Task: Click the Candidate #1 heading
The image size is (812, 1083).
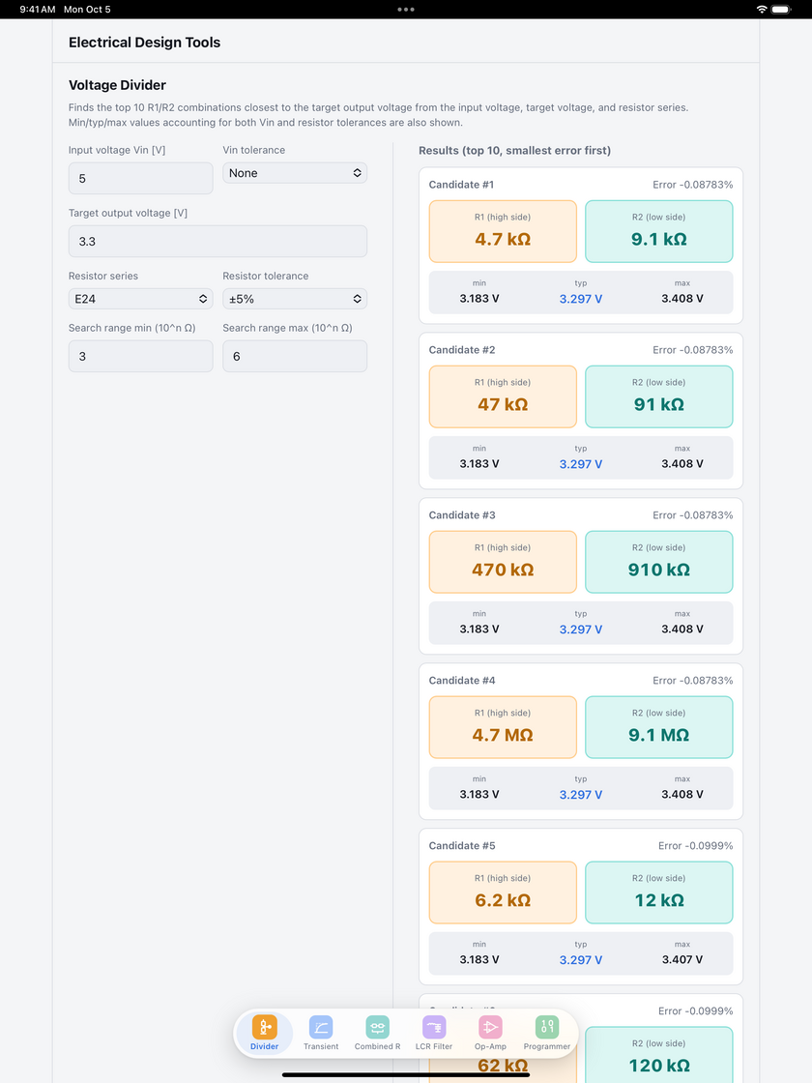Action: pyautogui.click(x=462, y=185)
